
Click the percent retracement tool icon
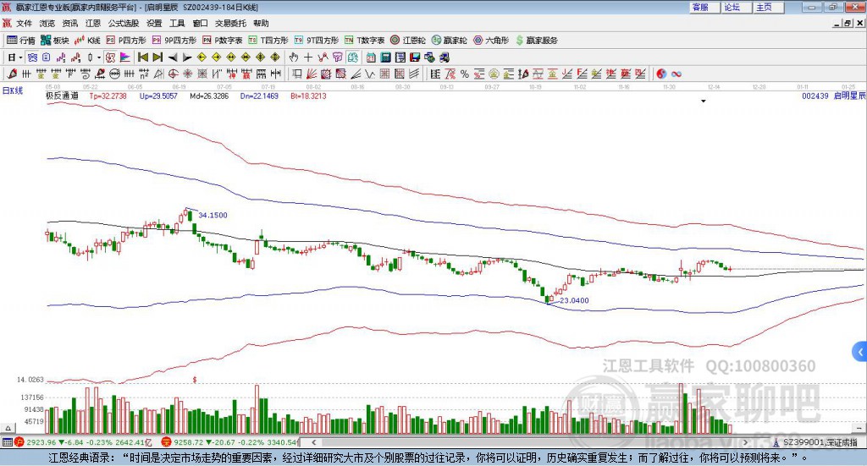(x=465, y=74)
